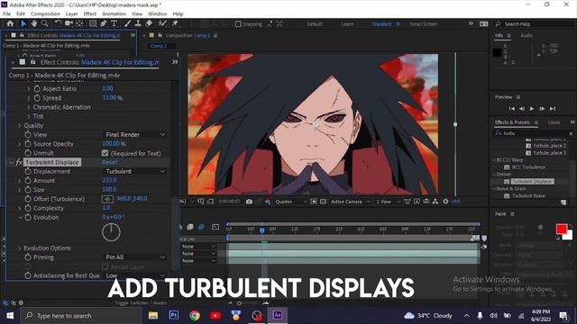Select the Selection (arrow) tool

pos(23,23)
